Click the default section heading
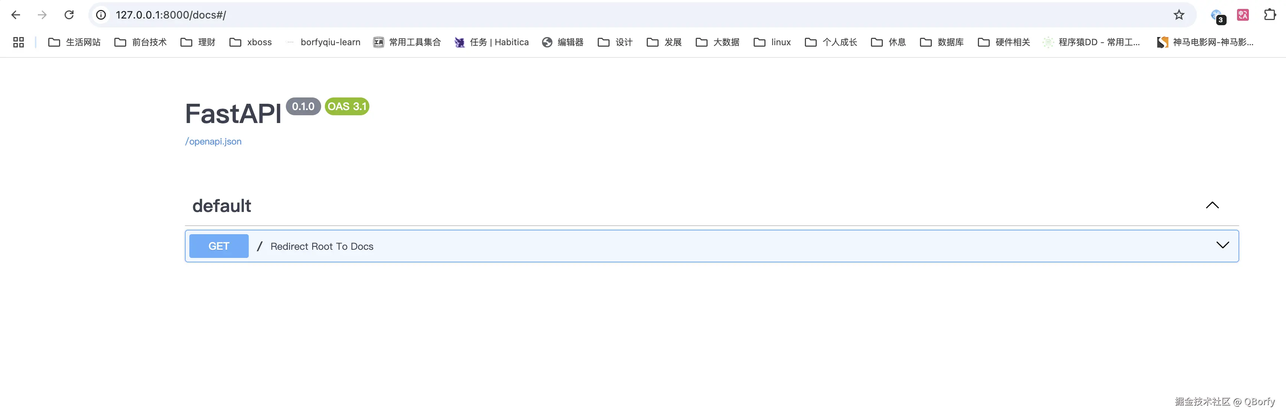 click(222, 206)
